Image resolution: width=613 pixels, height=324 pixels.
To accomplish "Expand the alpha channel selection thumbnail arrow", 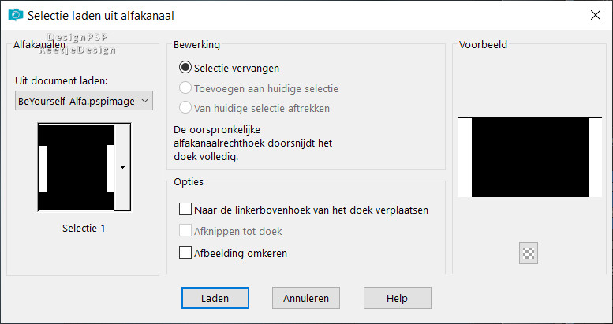I will [x=122, y=167].
